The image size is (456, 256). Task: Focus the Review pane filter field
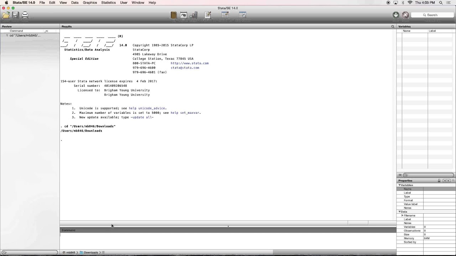(x=30, y=252)
